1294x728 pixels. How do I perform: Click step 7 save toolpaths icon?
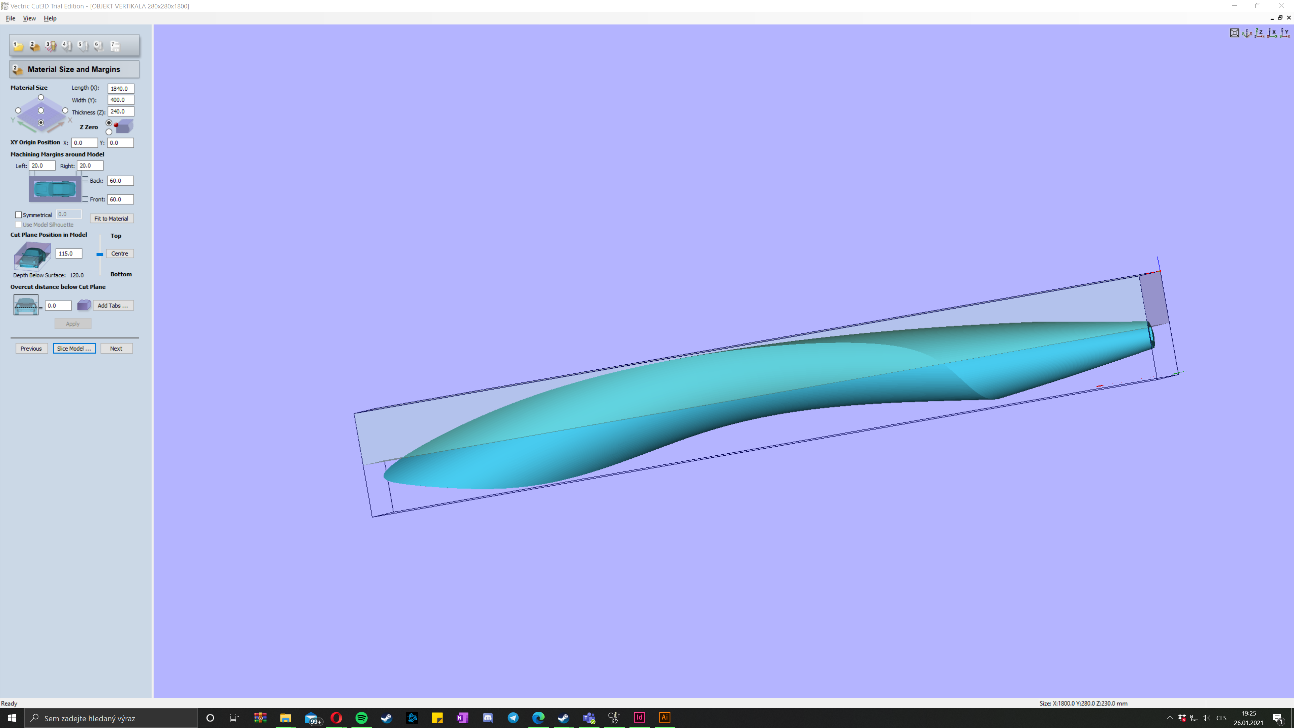(x=115, y=46)
